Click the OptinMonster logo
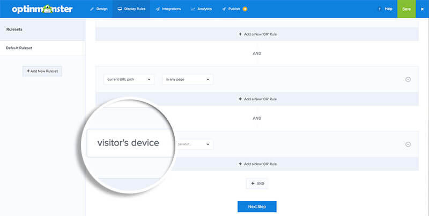This screenshot has height=216, width=429. 42,9
